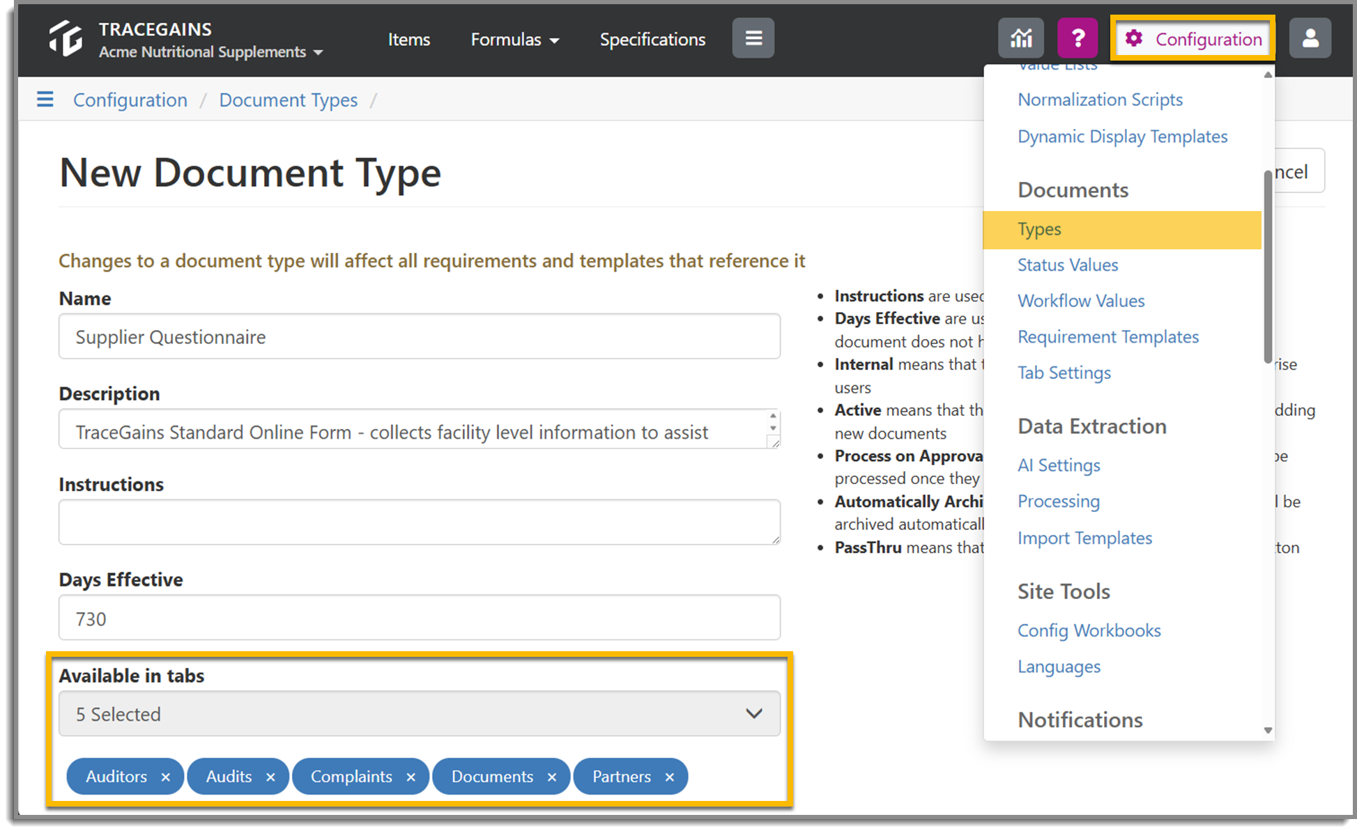1357x833 pixels.
Task: Expand the Acme Nutritional Supplements company dropdown
Action: (211, 52)
